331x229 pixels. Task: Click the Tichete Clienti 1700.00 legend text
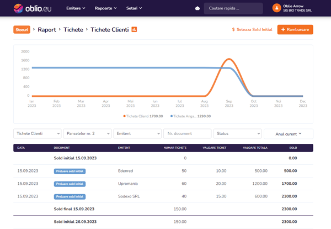click(145, 116)
